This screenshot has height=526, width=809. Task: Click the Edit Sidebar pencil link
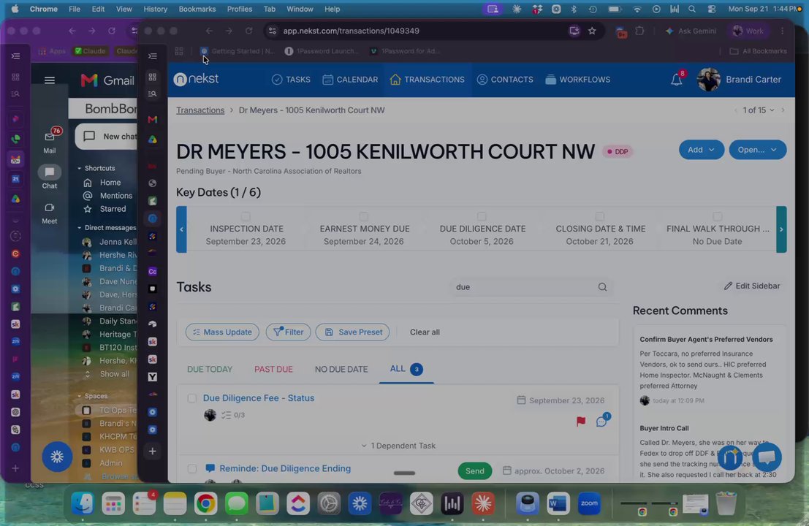(752, 286)
